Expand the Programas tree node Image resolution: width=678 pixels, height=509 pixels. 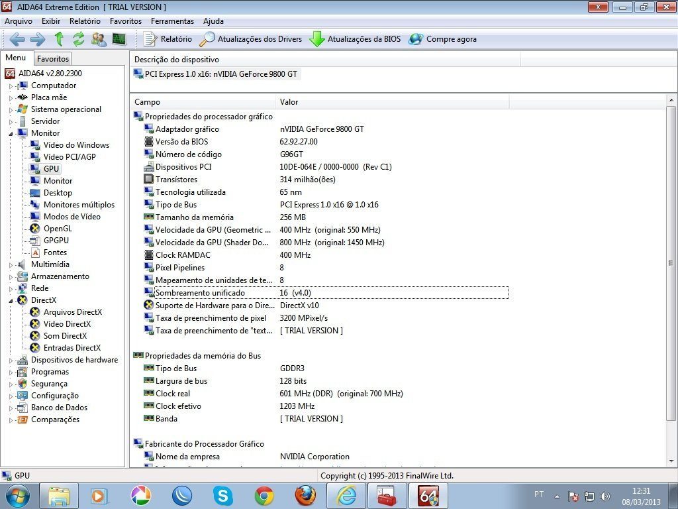point(11,372)
